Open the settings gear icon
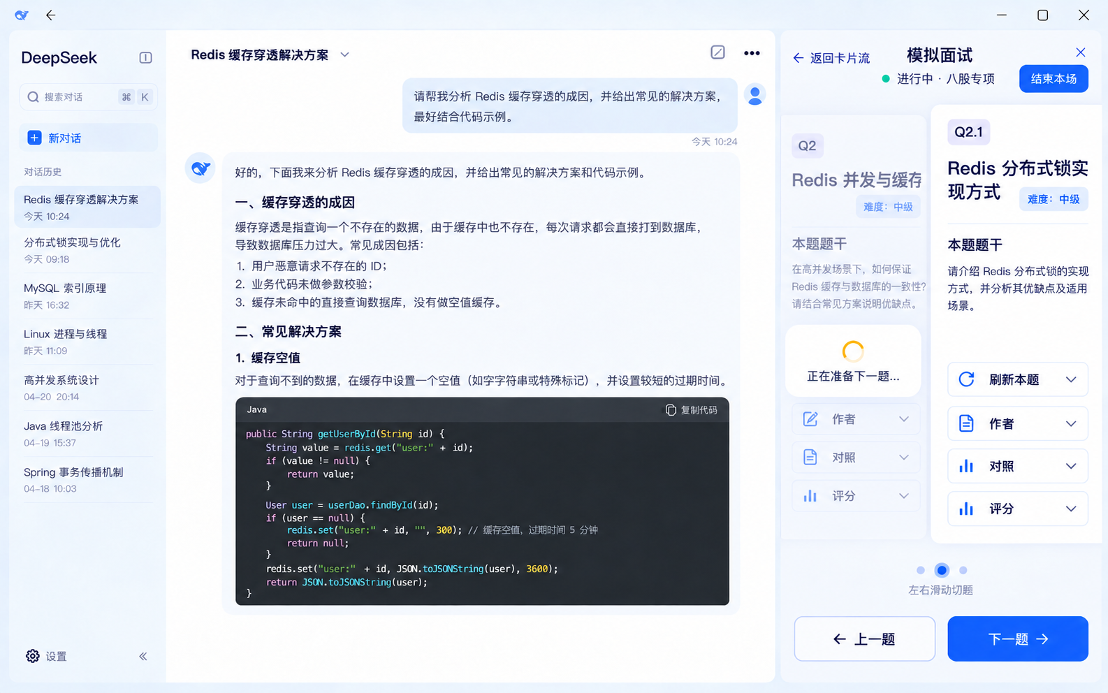 click(x=33, y=656)
